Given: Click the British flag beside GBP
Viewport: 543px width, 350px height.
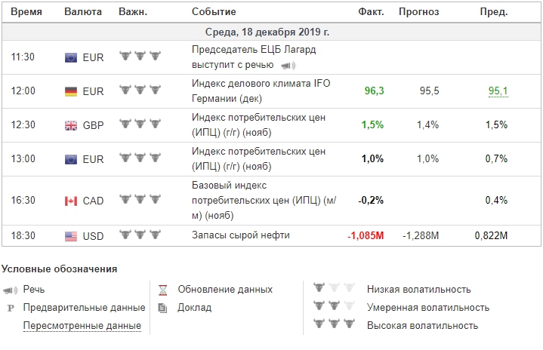Looking at the screenshot, I should (71, 125).
